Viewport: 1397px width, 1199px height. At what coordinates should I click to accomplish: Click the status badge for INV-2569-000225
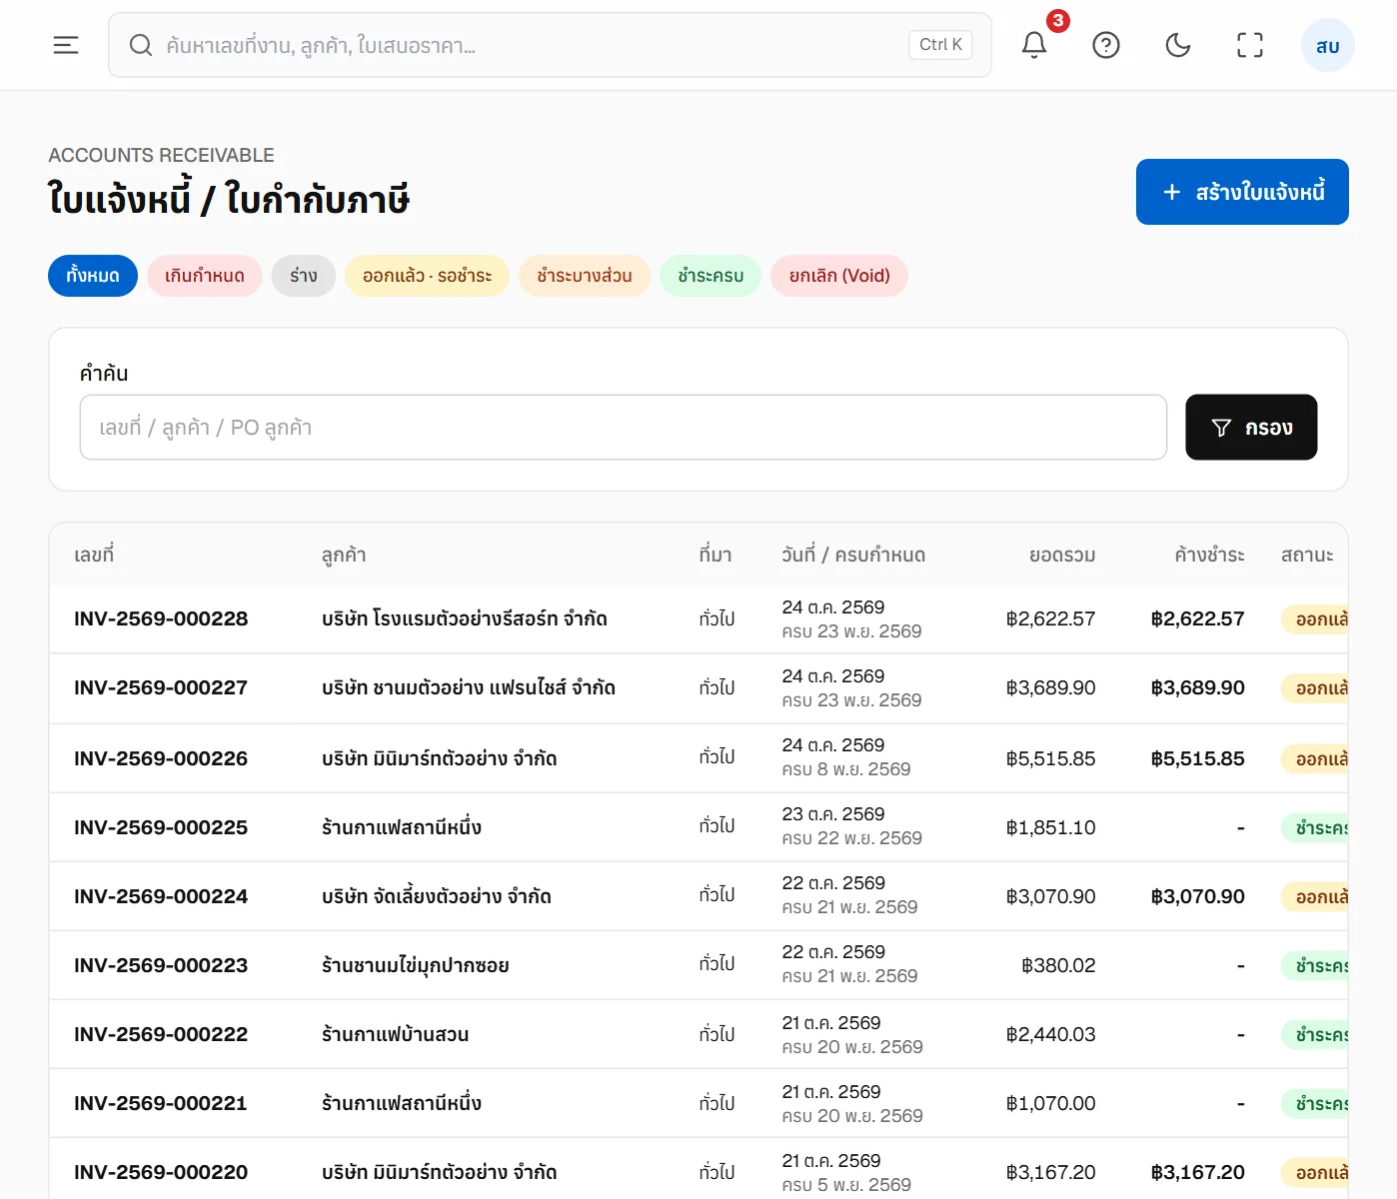(x=1315, y=827)
